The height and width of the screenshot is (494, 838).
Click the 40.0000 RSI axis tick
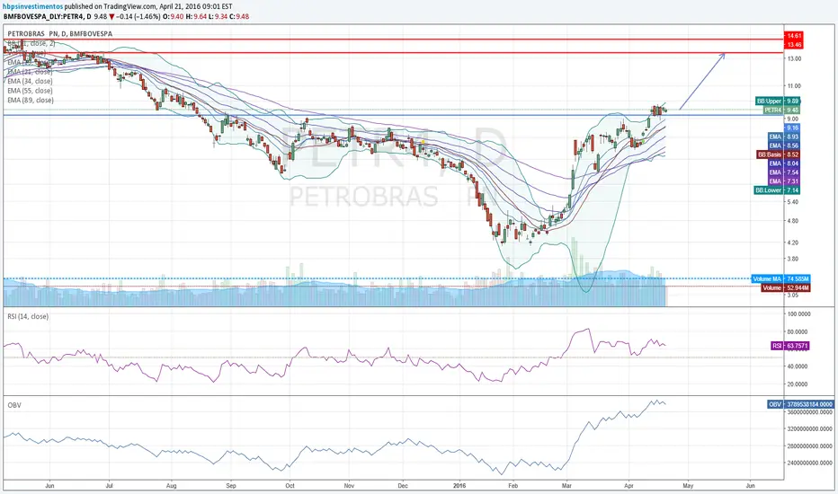(x=798, y=366)
